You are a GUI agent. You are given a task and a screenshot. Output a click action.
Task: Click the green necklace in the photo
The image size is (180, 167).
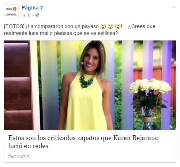86,82
